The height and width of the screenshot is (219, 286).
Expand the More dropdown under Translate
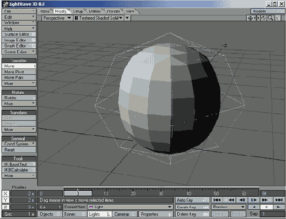(x=19, y=83)
